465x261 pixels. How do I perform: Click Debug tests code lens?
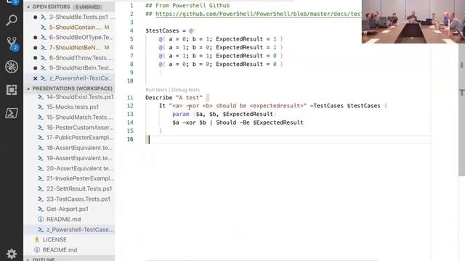tap(186, 90)
